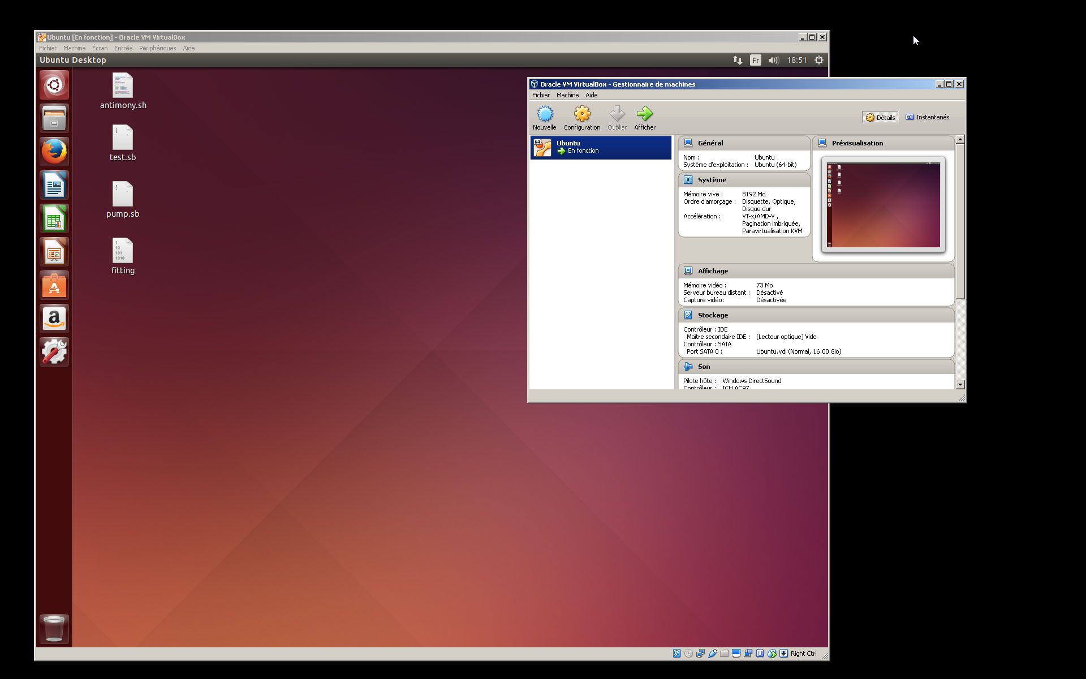Open Entrée menu in VM window

click(123, 48)
